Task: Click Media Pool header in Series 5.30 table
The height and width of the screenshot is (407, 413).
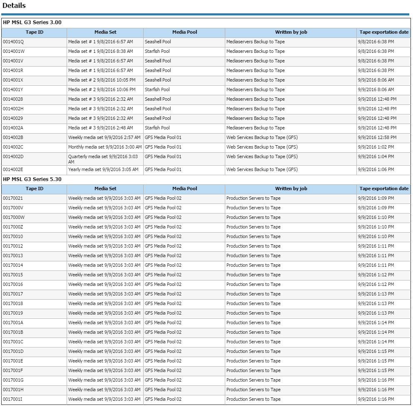Action: 184,189
